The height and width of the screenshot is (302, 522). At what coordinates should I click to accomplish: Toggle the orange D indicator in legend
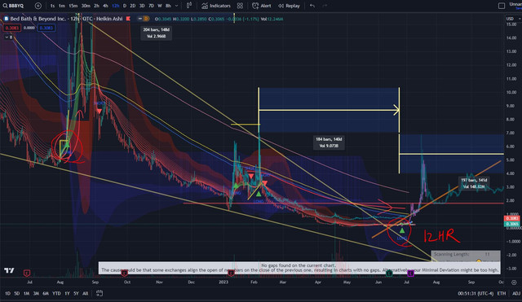point(147,19)
